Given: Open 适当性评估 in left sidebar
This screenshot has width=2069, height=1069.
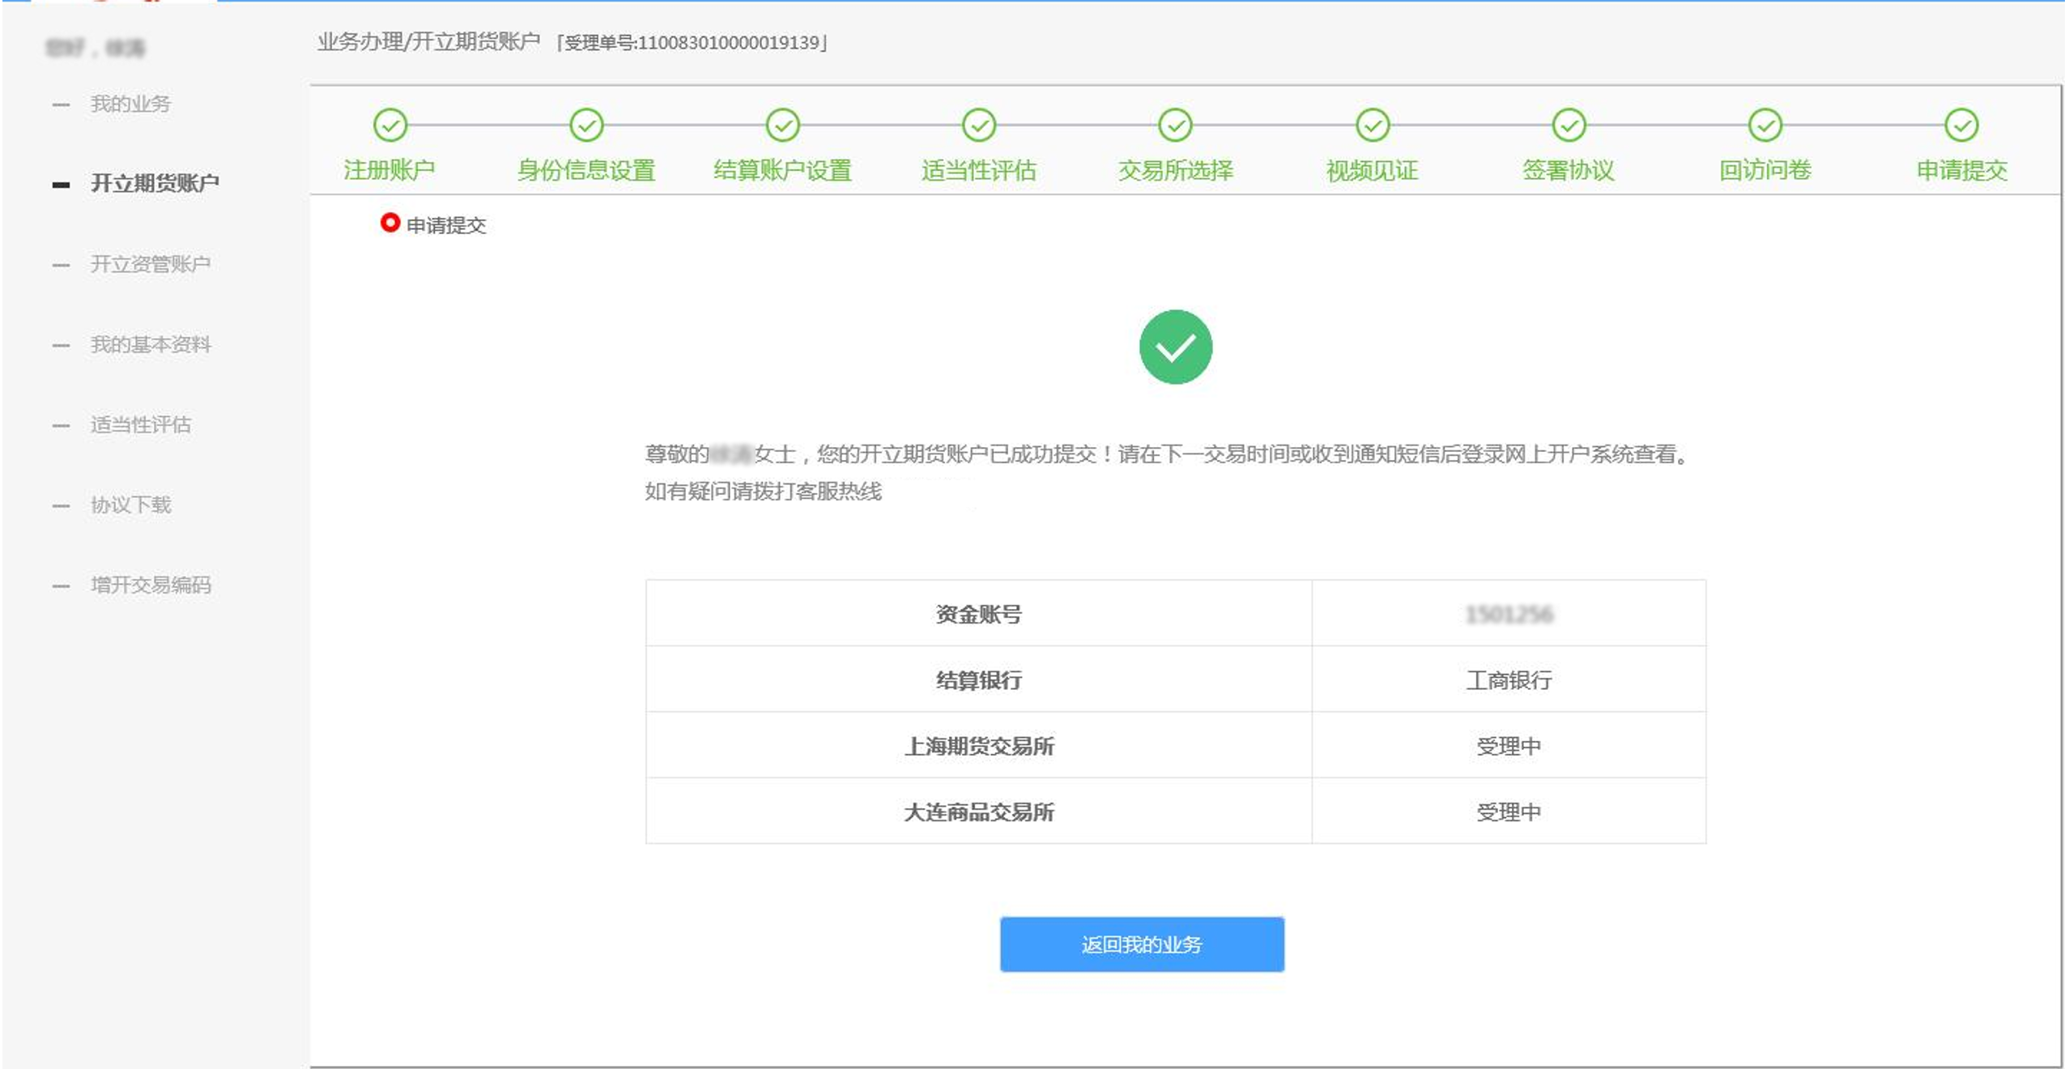Looking at the screenshot, I should point(140,424).
